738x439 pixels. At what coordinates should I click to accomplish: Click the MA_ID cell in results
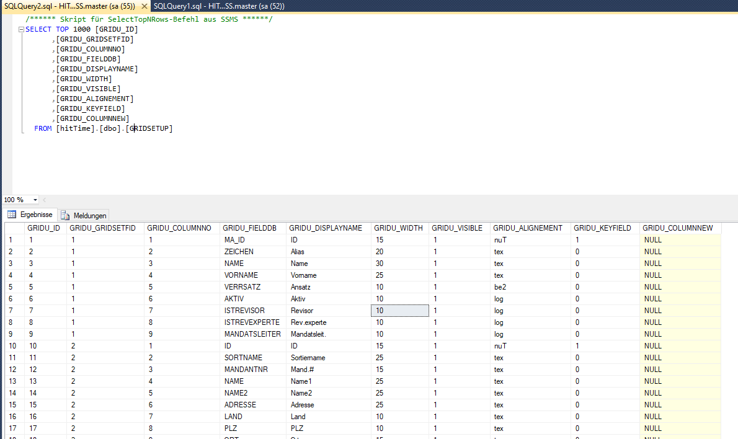pyautogui.click(x=235, y=240)
